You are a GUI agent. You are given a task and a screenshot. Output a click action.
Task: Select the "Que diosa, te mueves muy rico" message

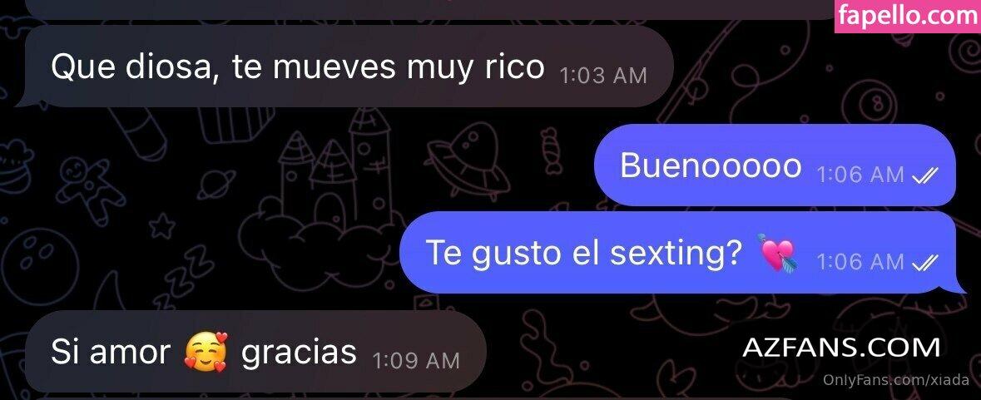coord(347,67)
